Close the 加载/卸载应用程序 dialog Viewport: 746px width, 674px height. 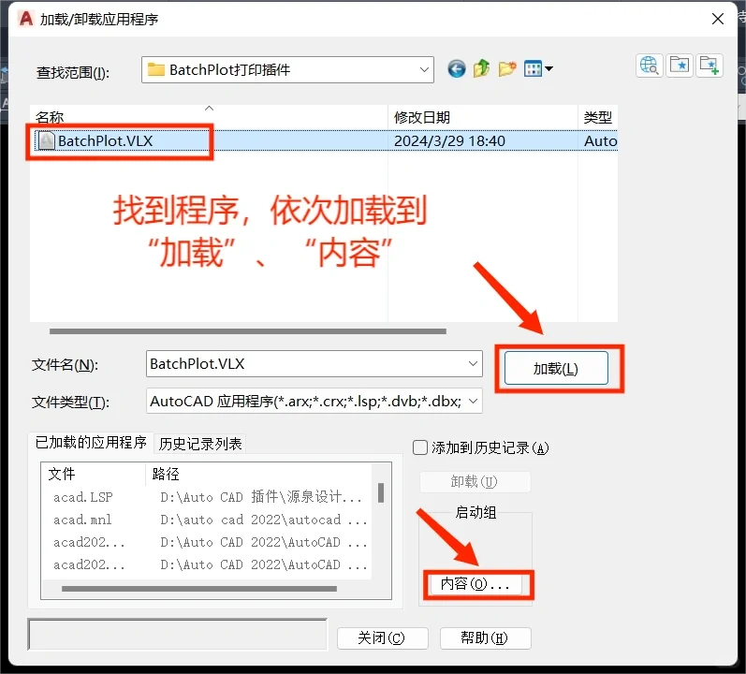[718, 19]
